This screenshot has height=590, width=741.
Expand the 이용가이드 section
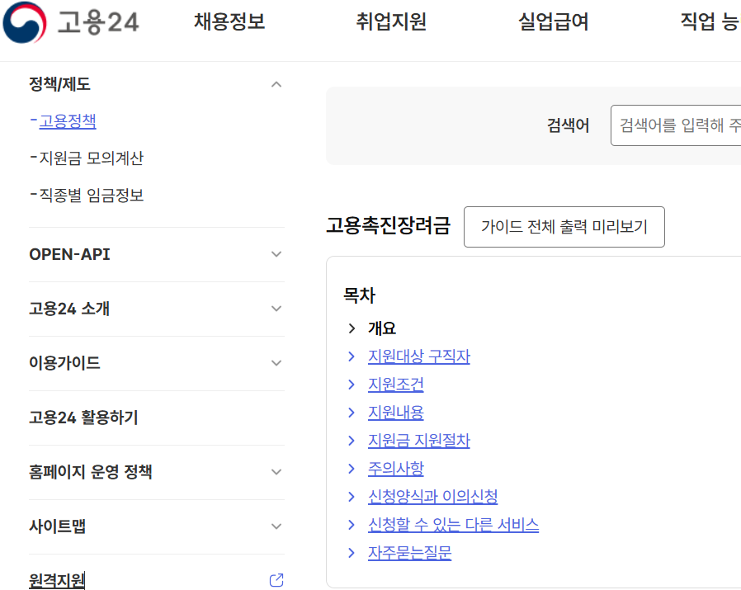[x=276, y=363]
